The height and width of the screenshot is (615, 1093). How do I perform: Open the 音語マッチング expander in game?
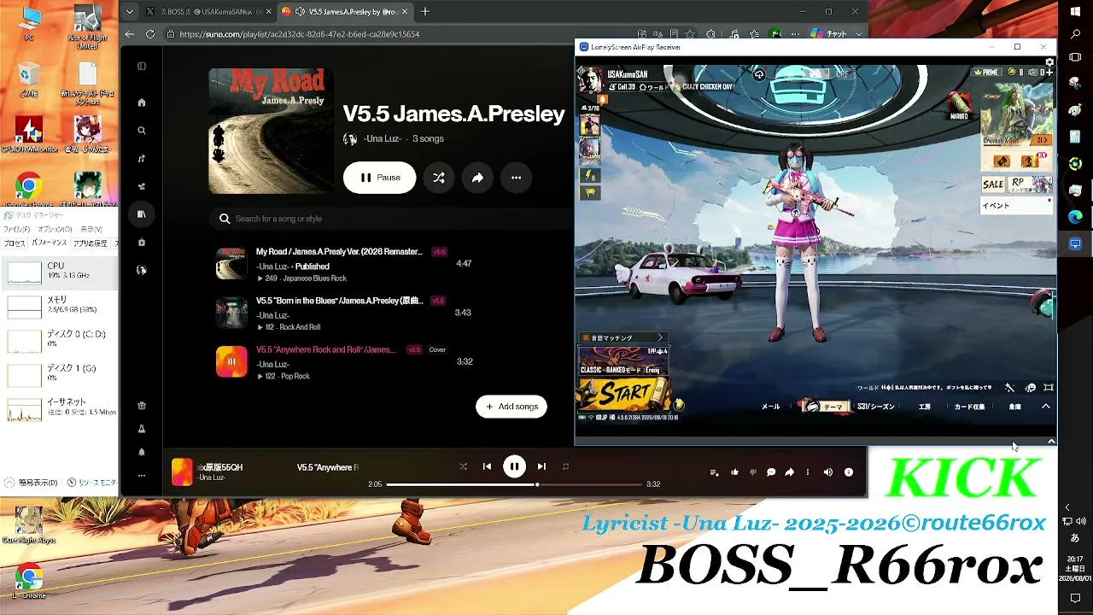[622, 338]
